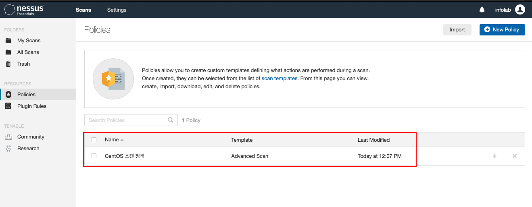The width and height of the screenshot is (532, 207).
Task: Click the infolab username
Action: (503, 10)
